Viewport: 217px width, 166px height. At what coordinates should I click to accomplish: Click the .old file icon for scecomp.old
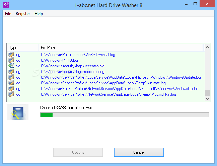[x=11, y=66]
